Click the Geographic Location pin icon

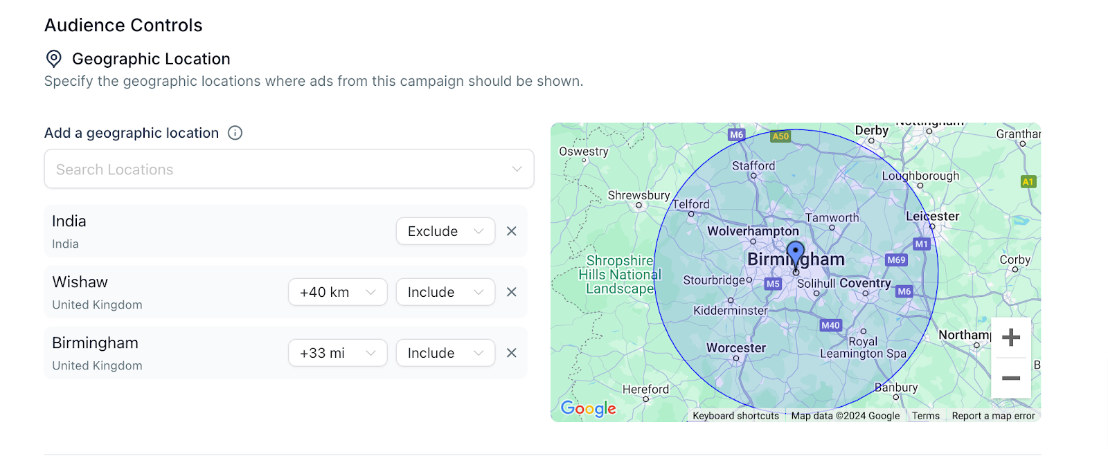pos(54,59)
